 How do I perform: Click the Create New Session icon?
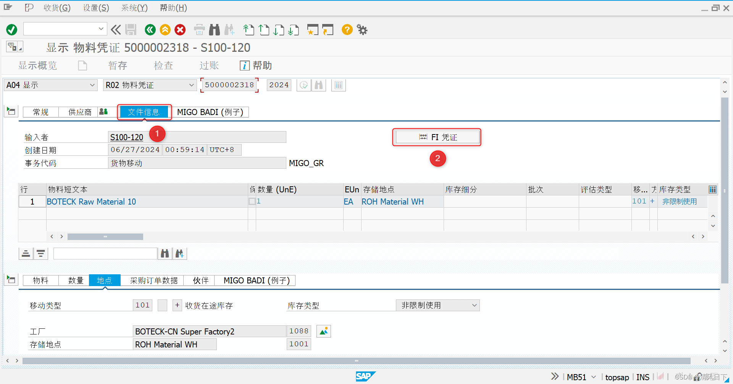313,29
